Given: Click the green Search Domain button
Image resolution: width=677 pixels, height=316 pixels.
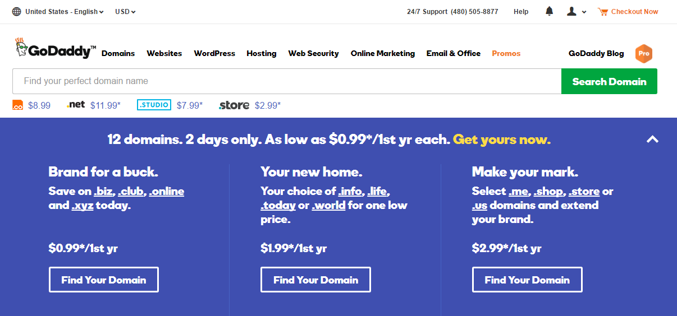Looking at the screenshot, I should pos(609,81).
